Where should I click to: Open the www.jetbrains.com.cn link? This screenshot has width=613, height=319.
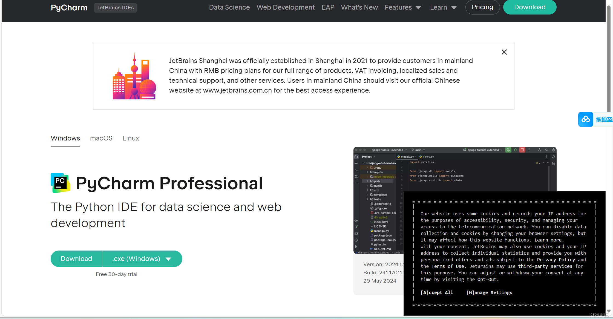237,90
